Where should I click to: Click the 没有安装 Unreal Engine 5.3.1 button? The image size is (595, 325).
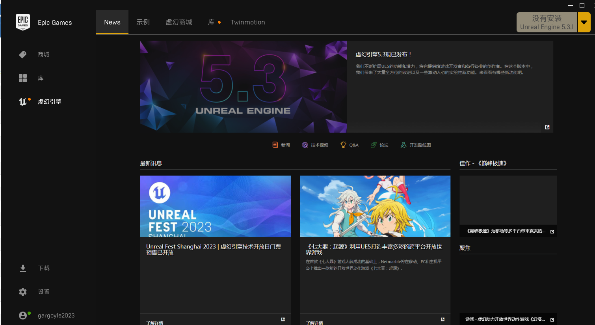[x=547, y=22]
